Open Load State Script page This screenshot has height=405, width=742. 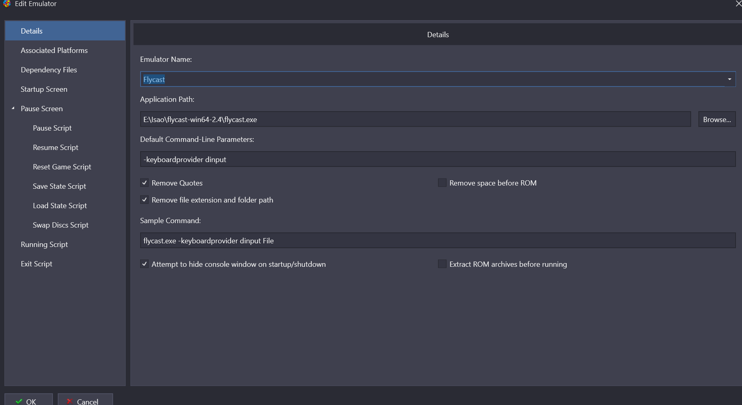pos(60,206)
